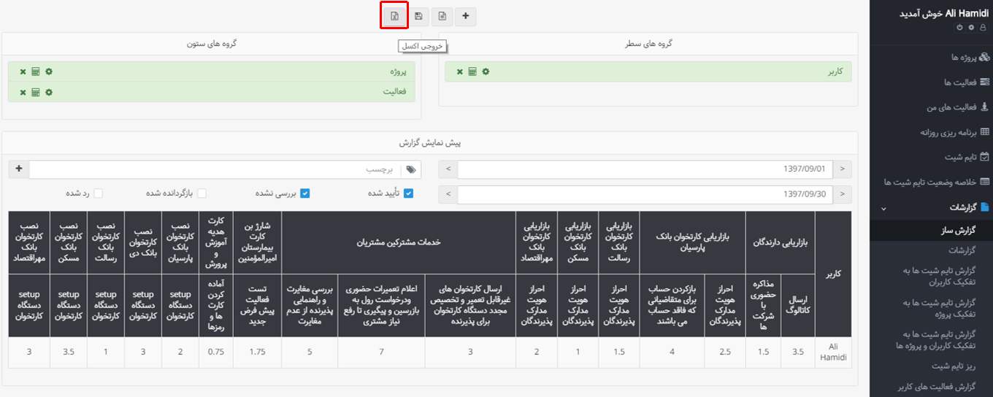The height and width of the screenshot is (397, 993).
Task: Click the plus button in the top toolbar
Action: tap(466, 15)
